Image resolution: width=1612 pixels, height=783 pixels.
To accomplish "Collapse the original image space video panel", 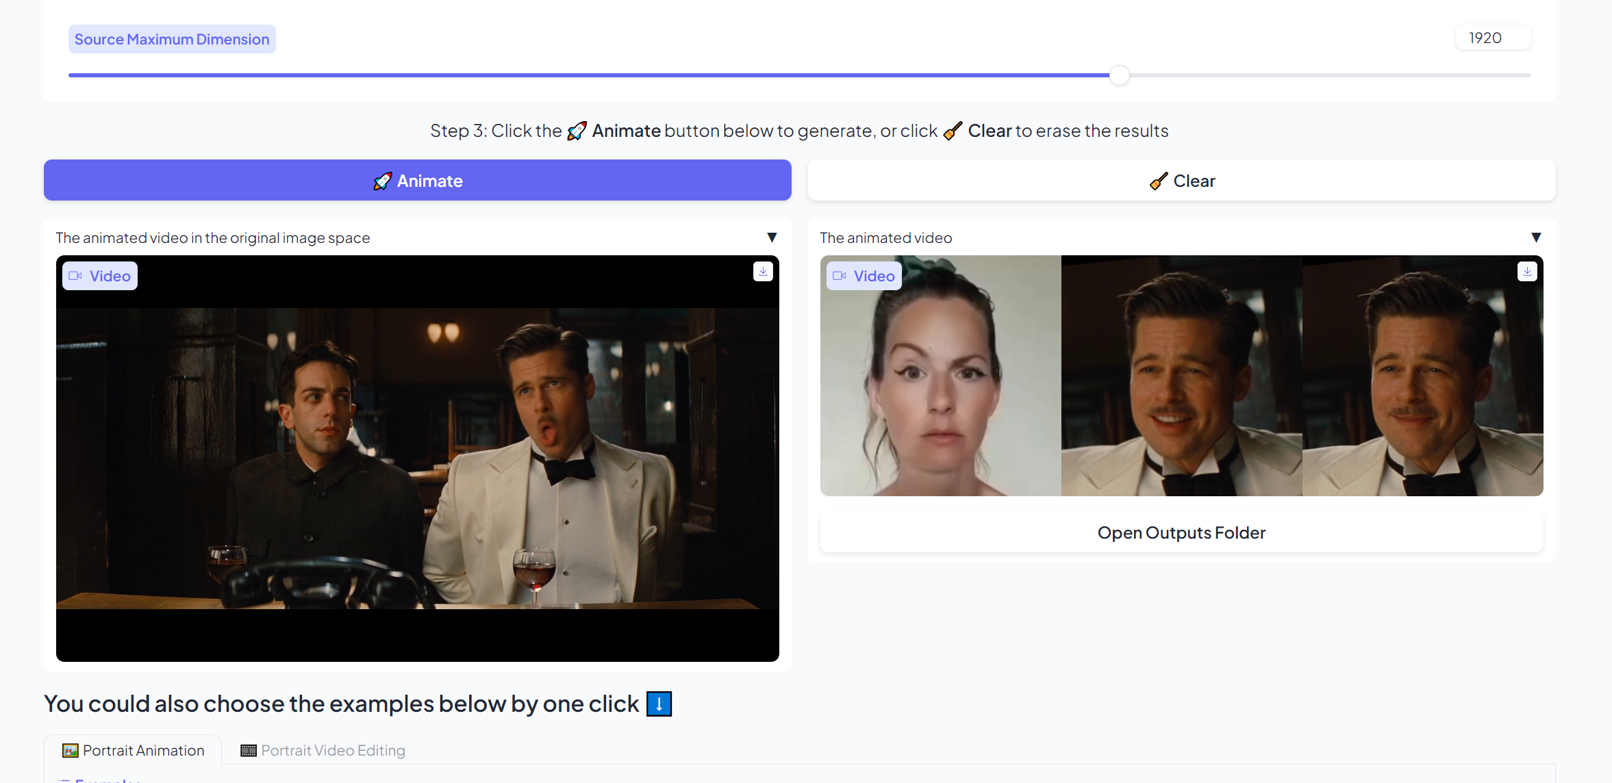I will pos(772,238).
